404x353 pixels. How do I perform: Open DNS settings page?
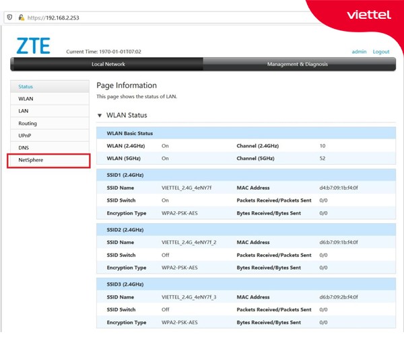(50, 148)
